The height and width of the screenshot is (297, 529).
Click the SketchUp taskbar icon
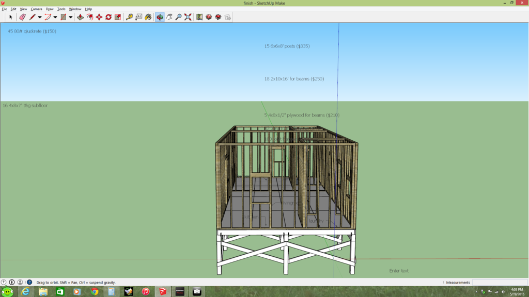coord(163,292)
